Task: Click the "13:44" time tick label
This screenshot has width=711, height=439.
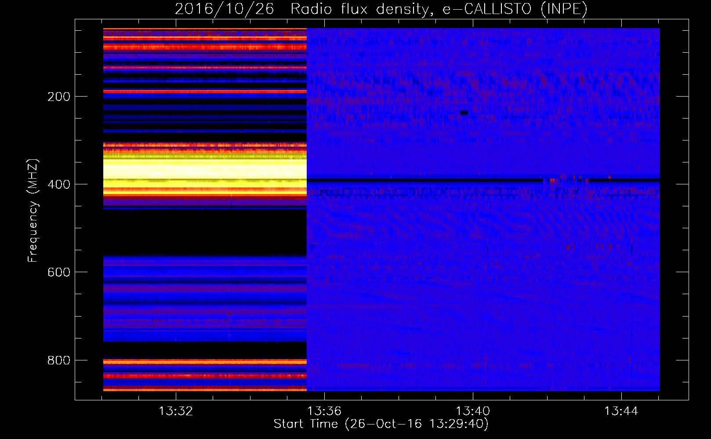Action: (621, 411)
